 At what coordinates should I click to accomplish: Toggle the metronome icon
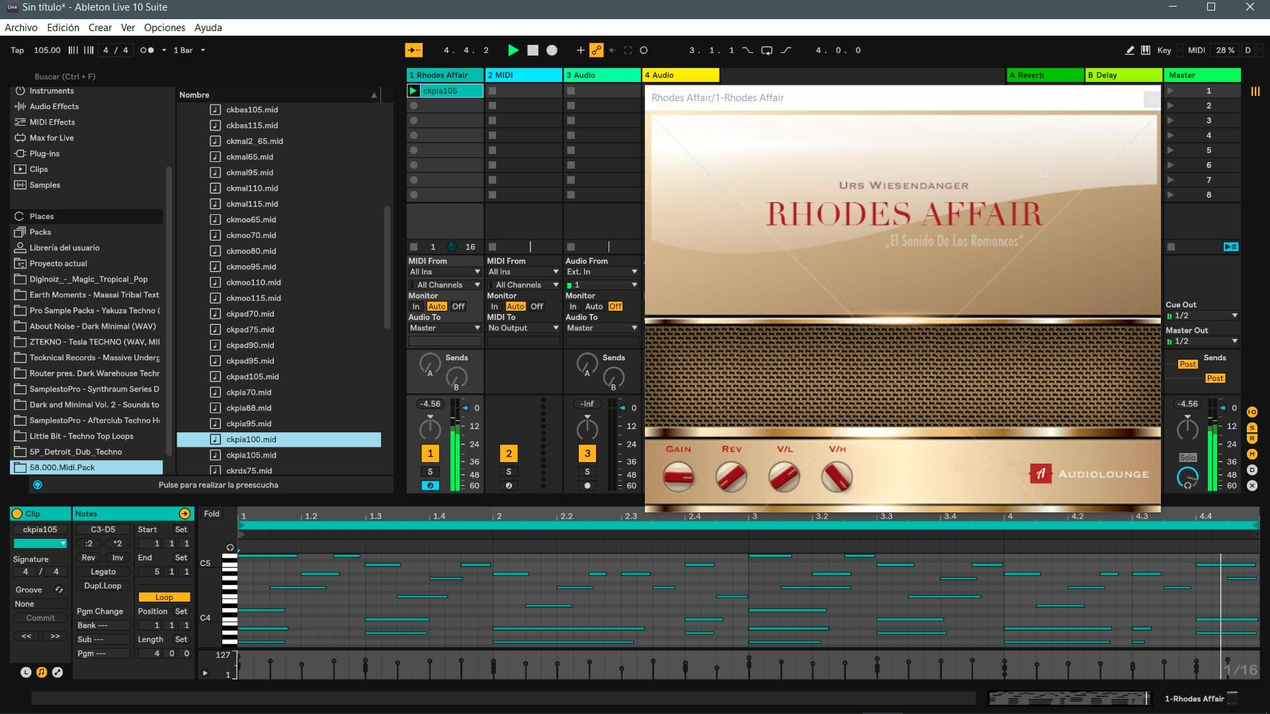[x=147, y=50]
